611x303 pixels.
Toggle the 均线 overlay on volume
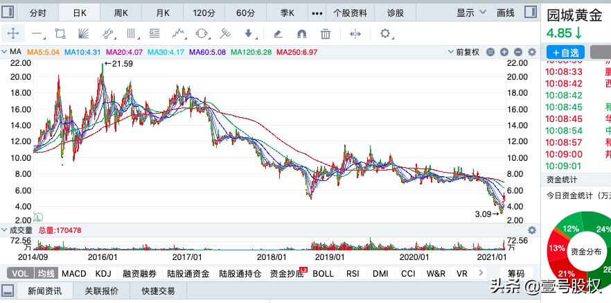(46, 273)
